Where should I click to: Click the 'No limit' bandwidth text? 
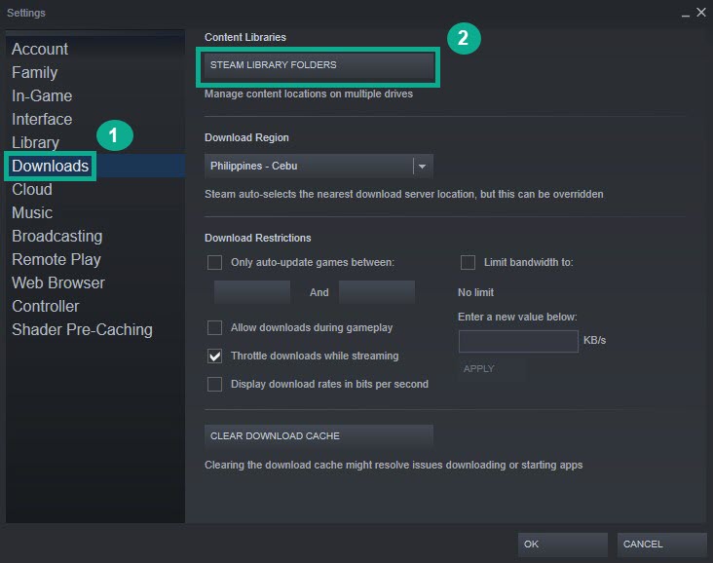tap(475, 292)
